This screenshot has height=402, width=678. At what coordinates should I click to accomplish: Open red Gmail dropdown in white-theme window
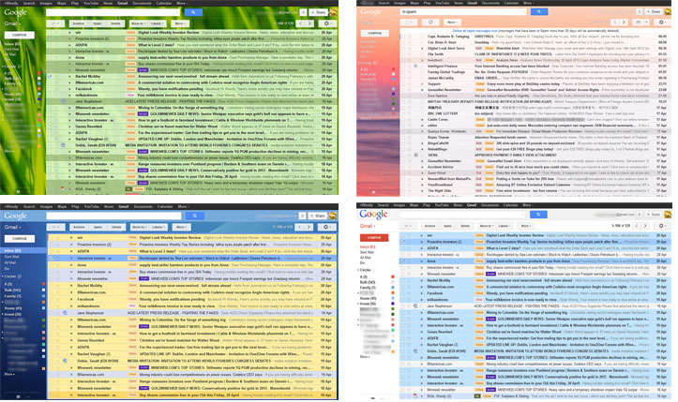click(367, 226)
